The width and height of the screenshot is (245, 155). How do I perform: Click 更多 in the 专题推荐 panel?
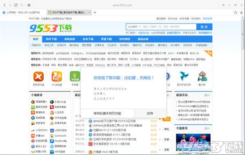(x=207, y=128)
